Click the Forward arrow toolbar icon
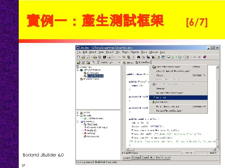The height and width of the screenshot is (168, 225). click(x=199, y=57)
